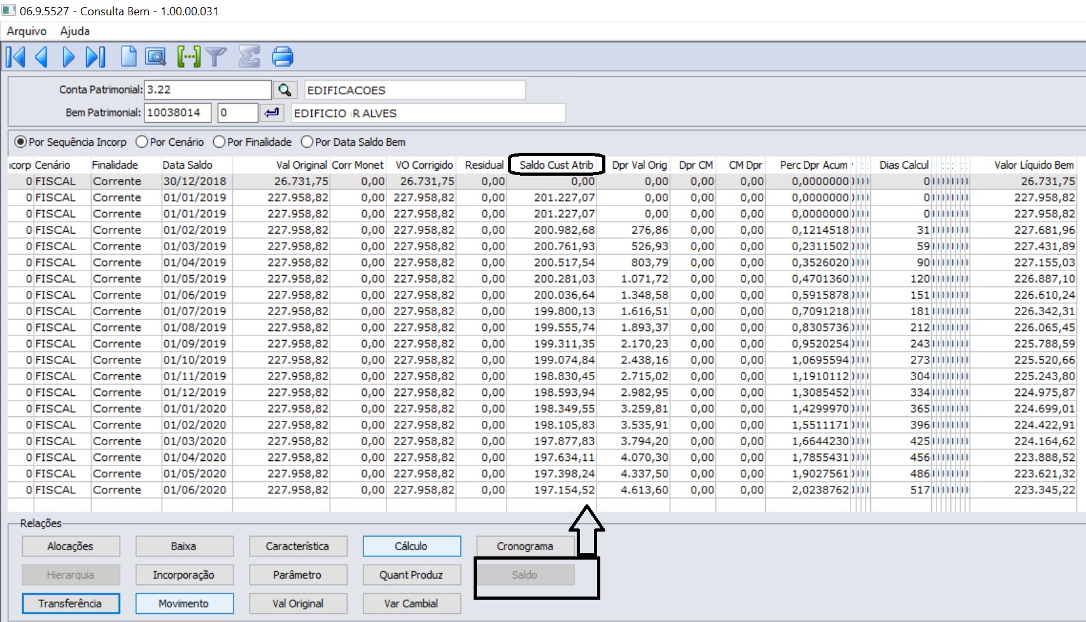Click the new document icon

pos(129,57)
